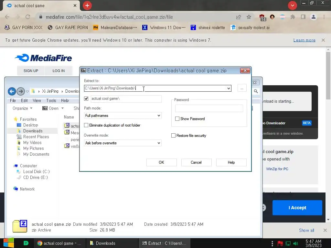
Task: Click the SIGN UP button on MediaFire
Action: [31, 71]
